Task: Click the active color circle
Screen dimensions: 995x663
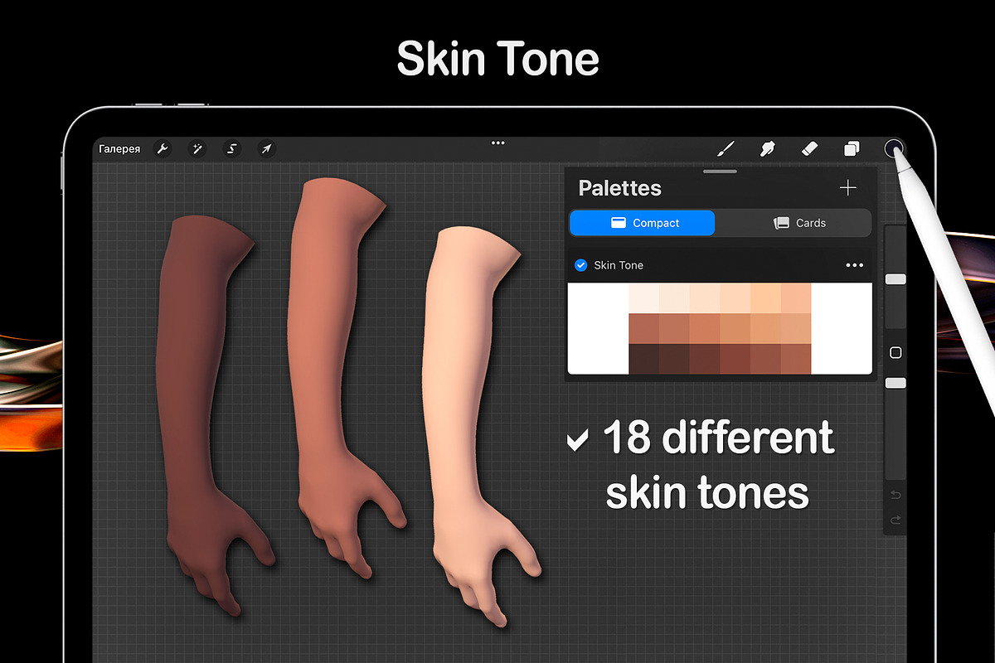Action: point(893,149)
